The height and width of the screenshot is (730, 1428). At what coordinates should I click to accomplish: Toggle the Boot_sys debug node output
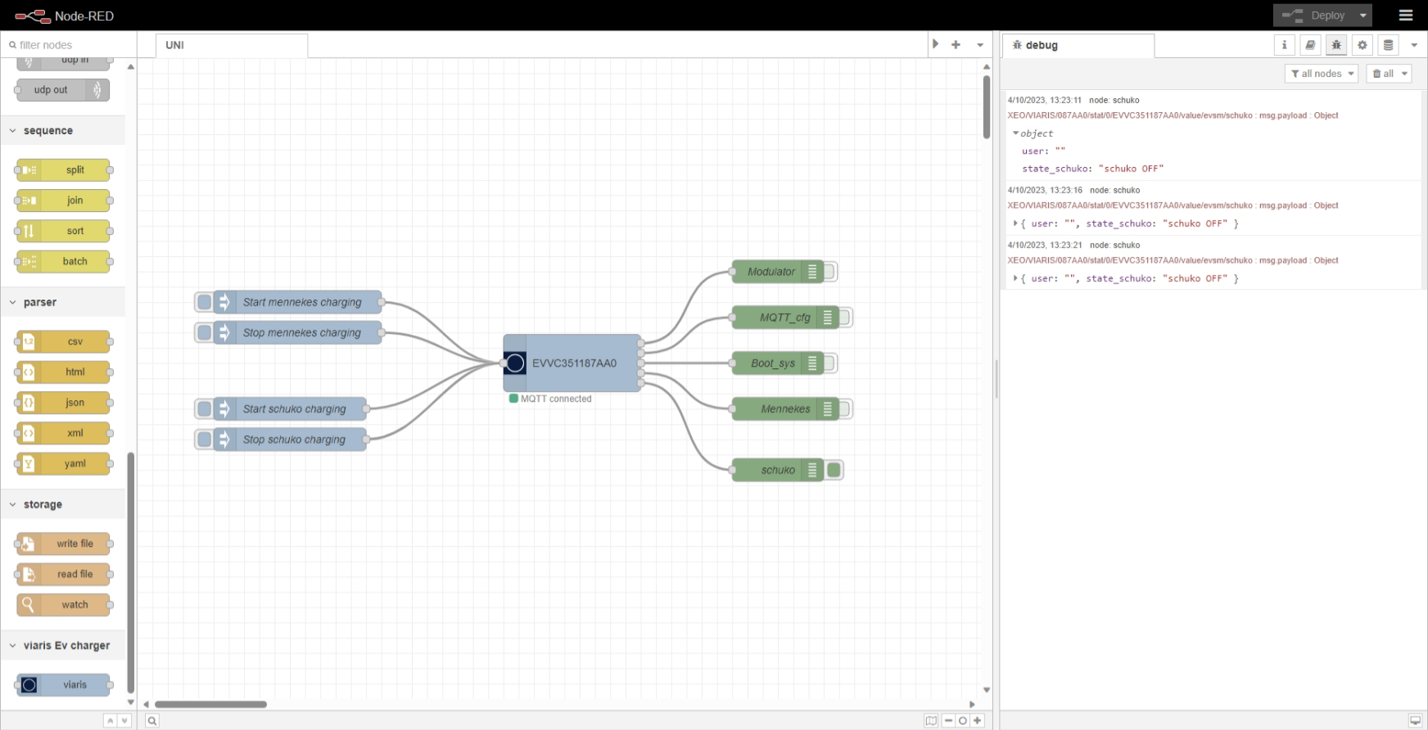(x=829, y=363)
